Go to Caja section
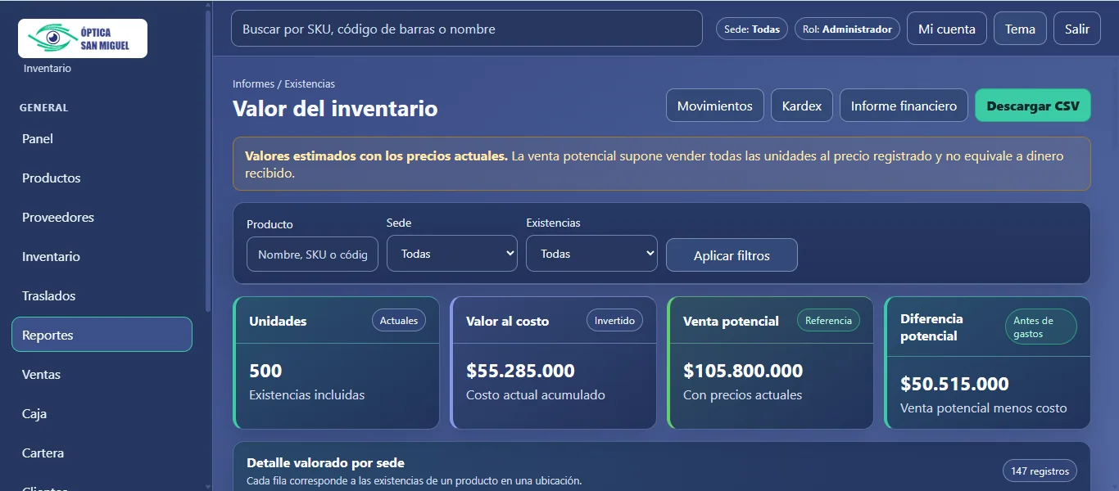 pyautogui.click(x=102, y=414)
